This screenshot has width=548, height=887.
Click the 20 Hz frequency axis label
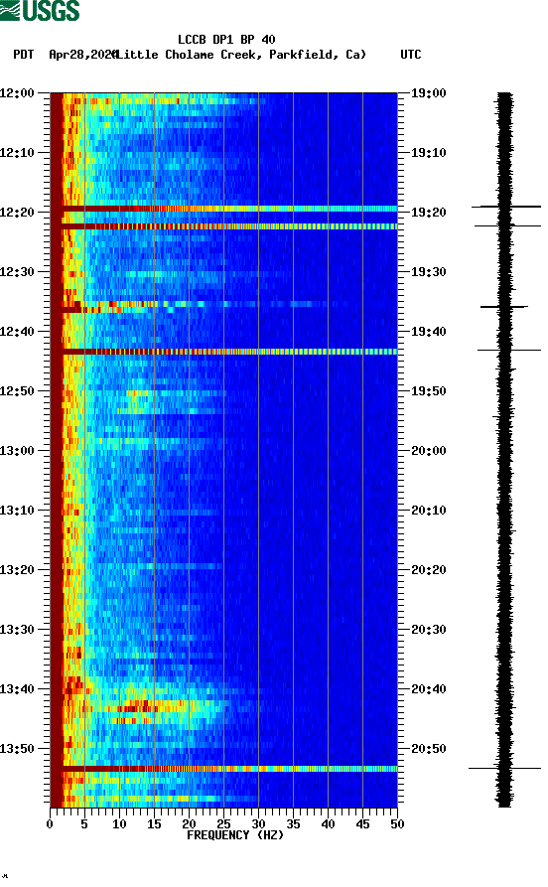click(x=189, y=824)
